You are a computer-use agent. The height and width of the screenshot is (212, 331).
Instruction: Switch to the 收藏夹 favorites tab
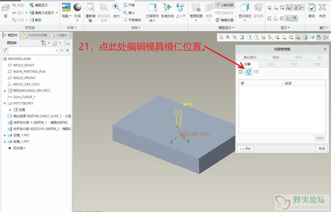60,35
